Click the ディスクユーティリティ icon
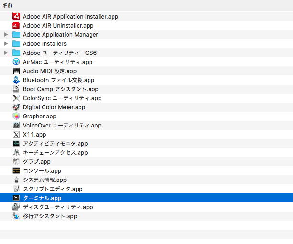This screenshot has width=293, height=244. [x=16, y=207]
